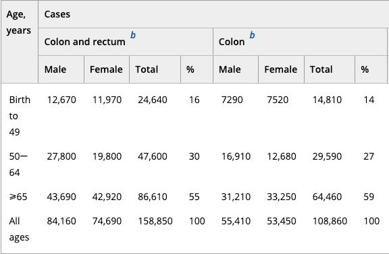Screen dimensions: 389x254
Task: Select the percentage 55
Action: tap(194, 197)
